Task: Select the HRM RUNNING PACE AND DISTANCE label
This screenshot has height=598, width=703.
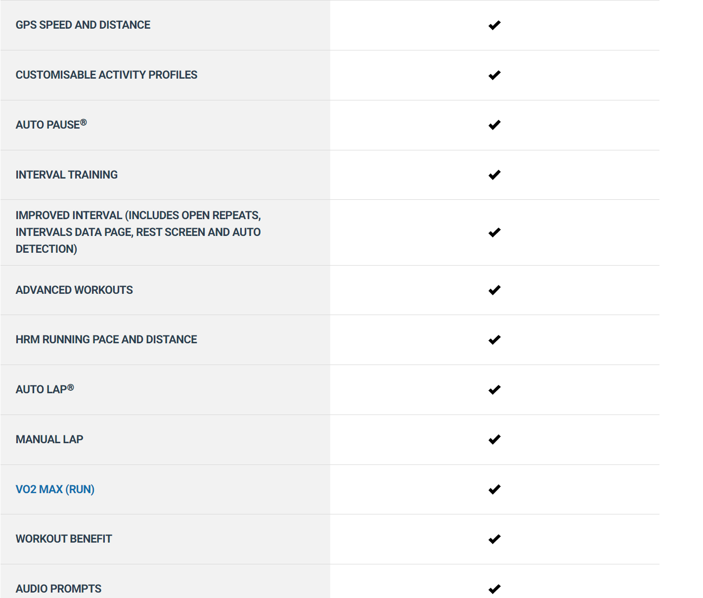Action: tap(106, 339)
